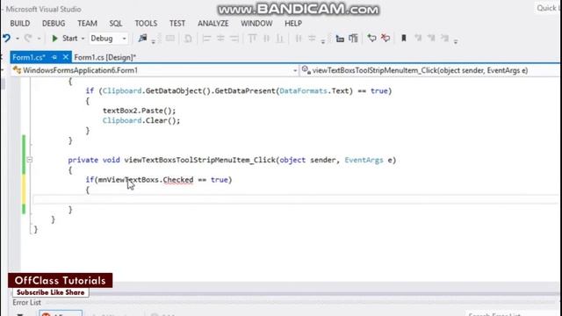The height and width of the screenshot is (316, 562).
Task: Click mnViewTextBoxs in the if statement
Action: [128, 179]
